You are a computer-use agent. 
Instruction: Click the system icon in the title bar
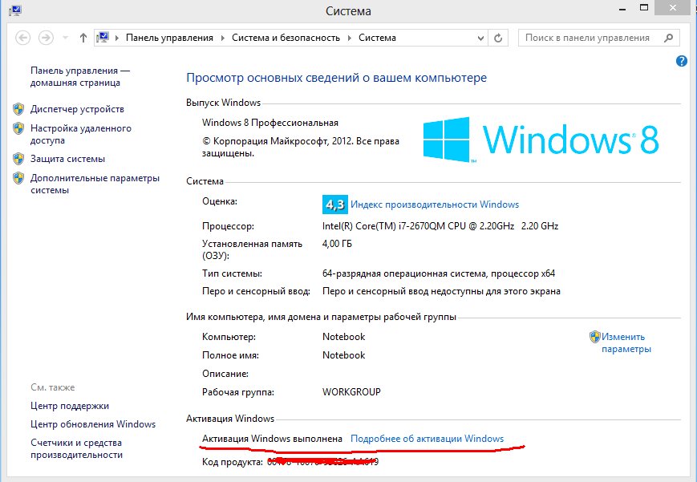14,10
